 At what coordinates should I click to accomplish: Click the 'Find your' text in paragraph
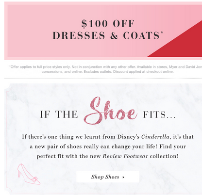tap(172, 146)
